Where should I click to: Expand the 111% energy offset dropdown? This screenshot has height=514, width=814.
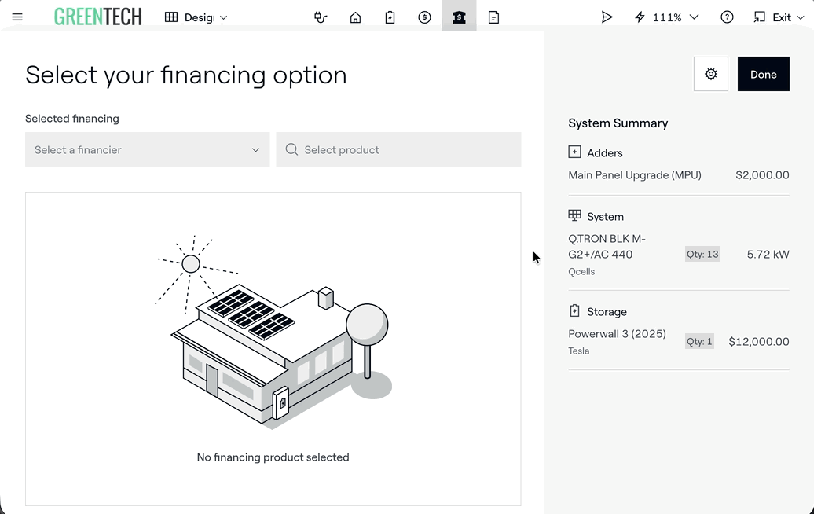[666, 17]
